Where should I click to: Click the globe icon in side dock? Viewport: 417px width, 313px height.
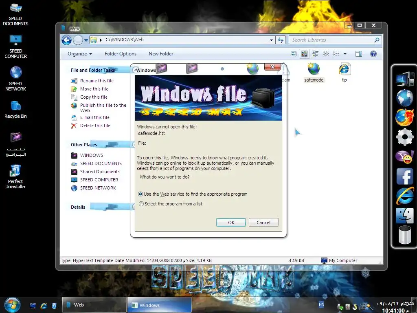click(x=404, y=98)
